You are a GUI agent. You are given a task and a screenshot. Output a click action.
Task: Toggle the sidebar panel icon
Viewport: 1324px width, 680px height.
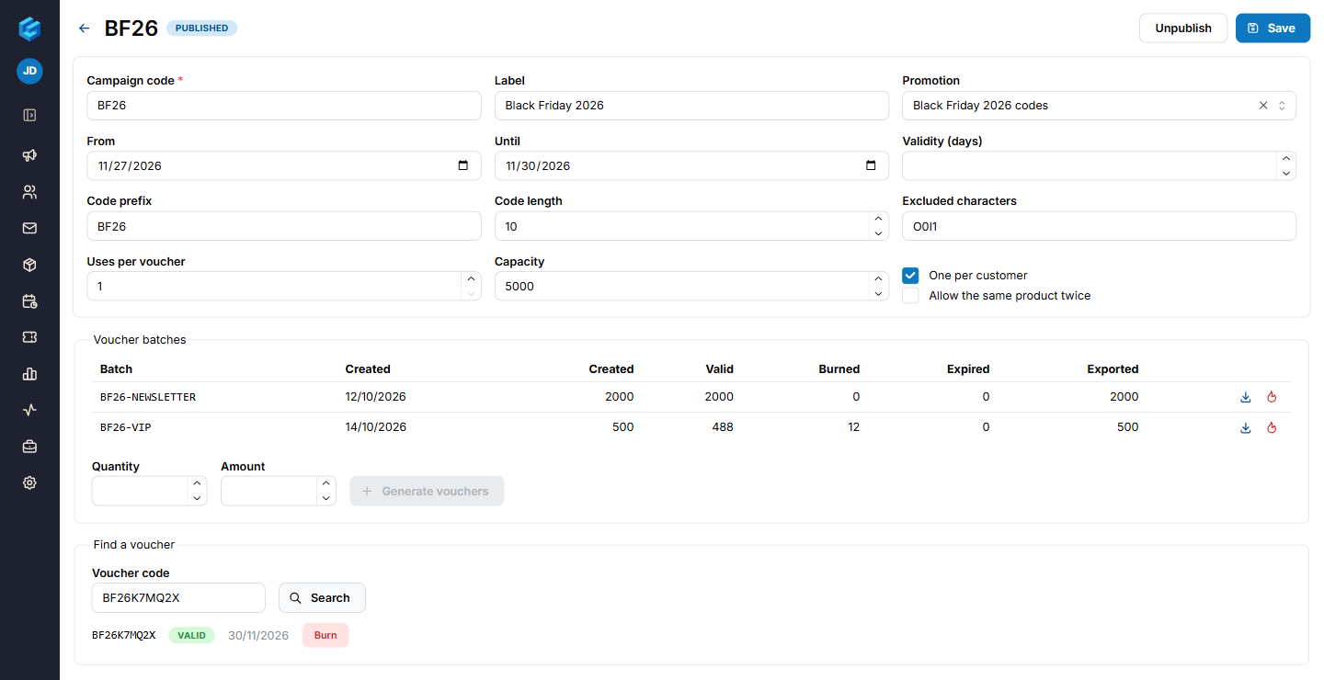point(29,116)
